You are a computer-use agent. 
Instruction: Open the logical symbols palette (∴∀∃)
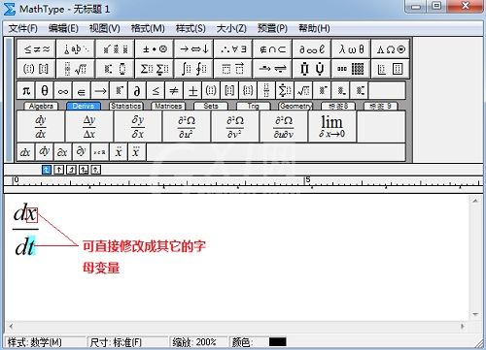pyautogui.click(x=233, y=49)
